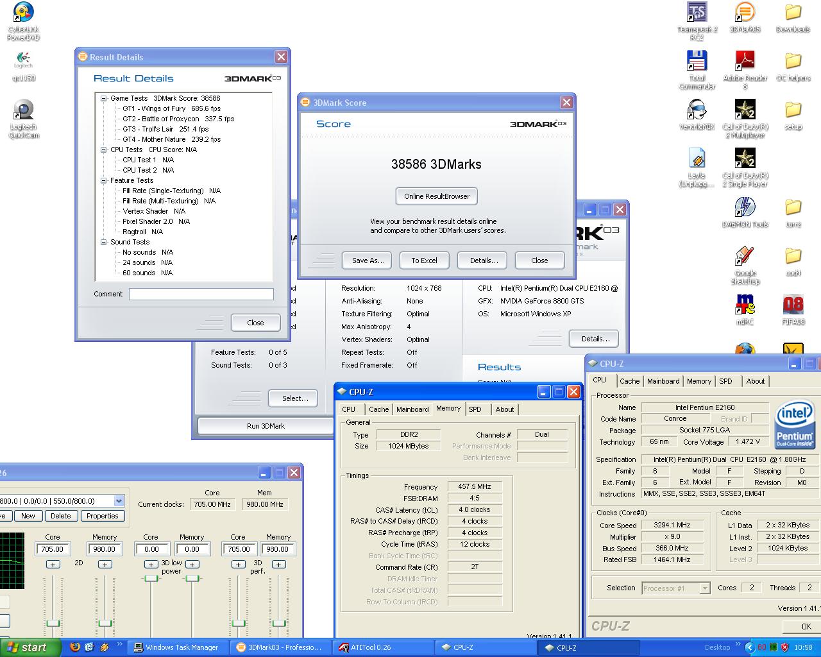Expand Quick Launch overflow chevron
The width and height of the screenshot is (821, 657).
(x=120, y=645)
